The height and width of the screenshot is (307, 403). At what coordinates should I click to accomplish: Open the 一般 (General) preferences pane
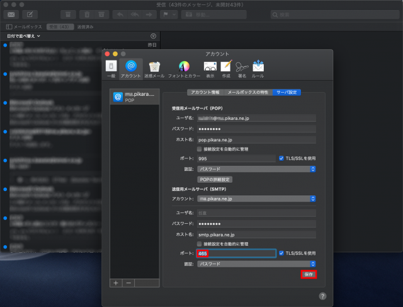(111, 68)
